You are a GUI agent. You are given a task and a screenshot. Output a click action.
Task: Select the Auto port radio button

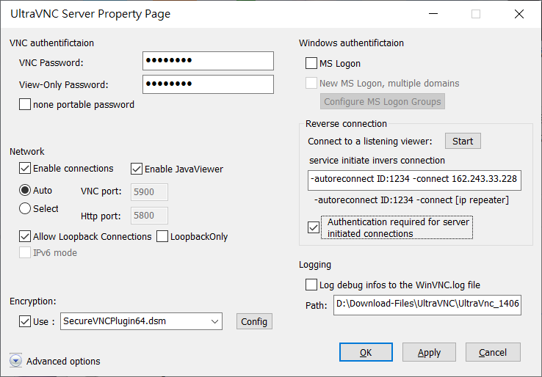tap(25, 190)
